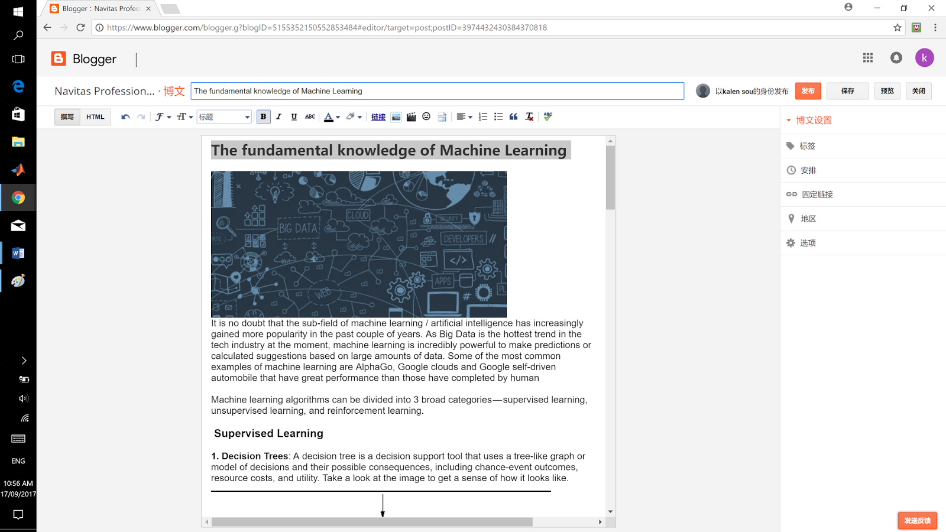Screen dimensions: 946x532
Task: Click the 发布 publish button
Action: coord(808,90)
